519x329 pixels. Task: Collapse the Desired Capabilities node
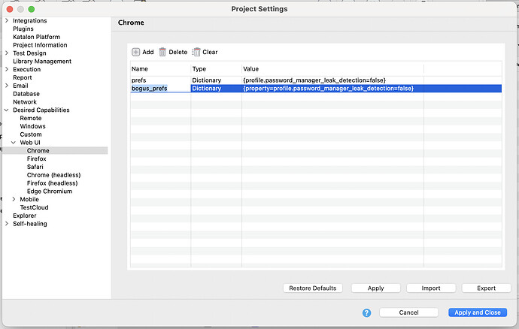click(x=7, y=110)
